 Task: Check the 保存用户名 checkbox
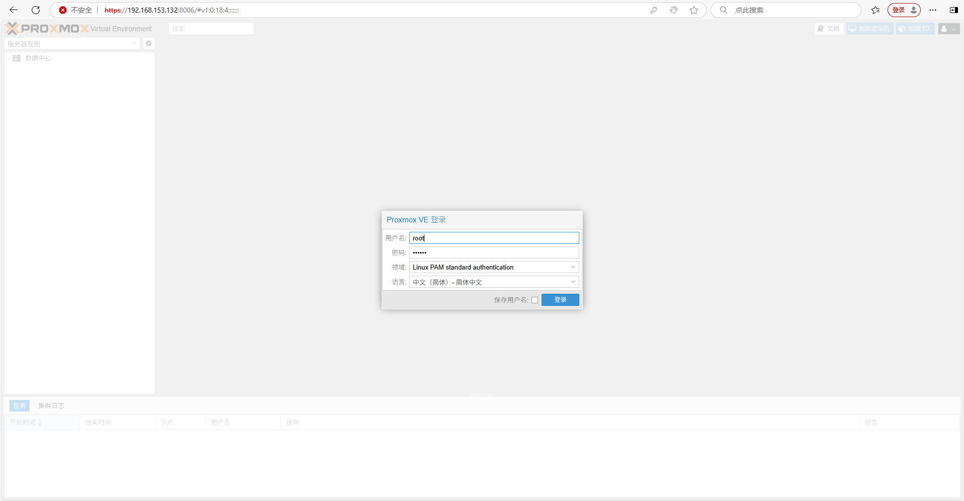coord(535,300)
